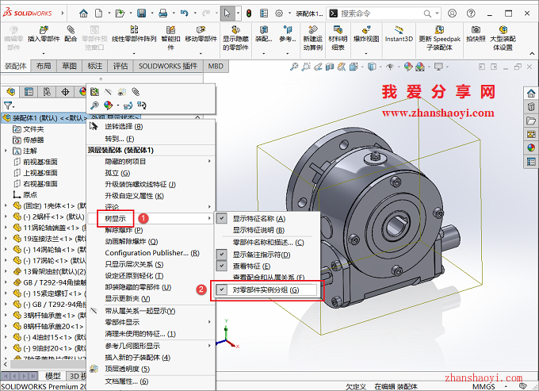Click 显示隐藏的零部件 tool
Image resolution: width=539 pixels, height=391 pixels.
(235, 38)
